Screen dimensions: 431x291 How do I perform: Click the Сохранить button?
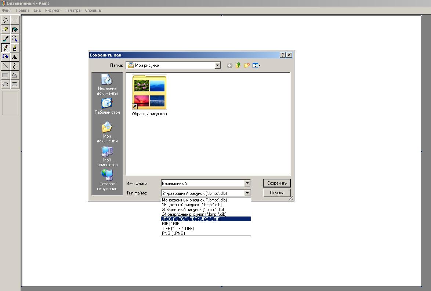click(x=277, y=183)
